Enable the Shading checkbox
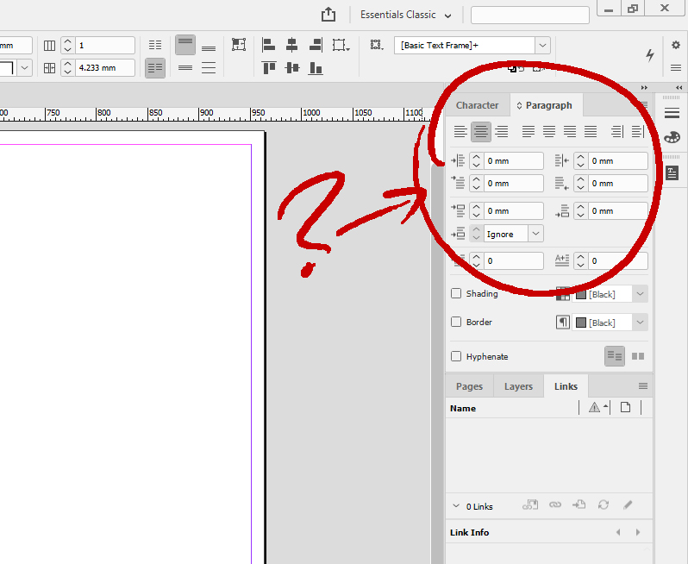The image size is (688, 564). 456,293
